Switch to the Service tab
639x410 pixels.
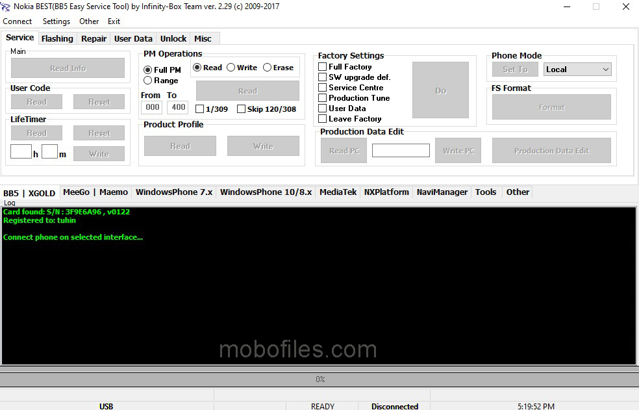click(19, 38)
